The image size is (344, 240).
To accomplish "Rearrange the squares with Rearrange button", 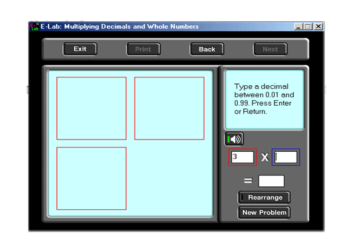I will click(x=264, y=197).
